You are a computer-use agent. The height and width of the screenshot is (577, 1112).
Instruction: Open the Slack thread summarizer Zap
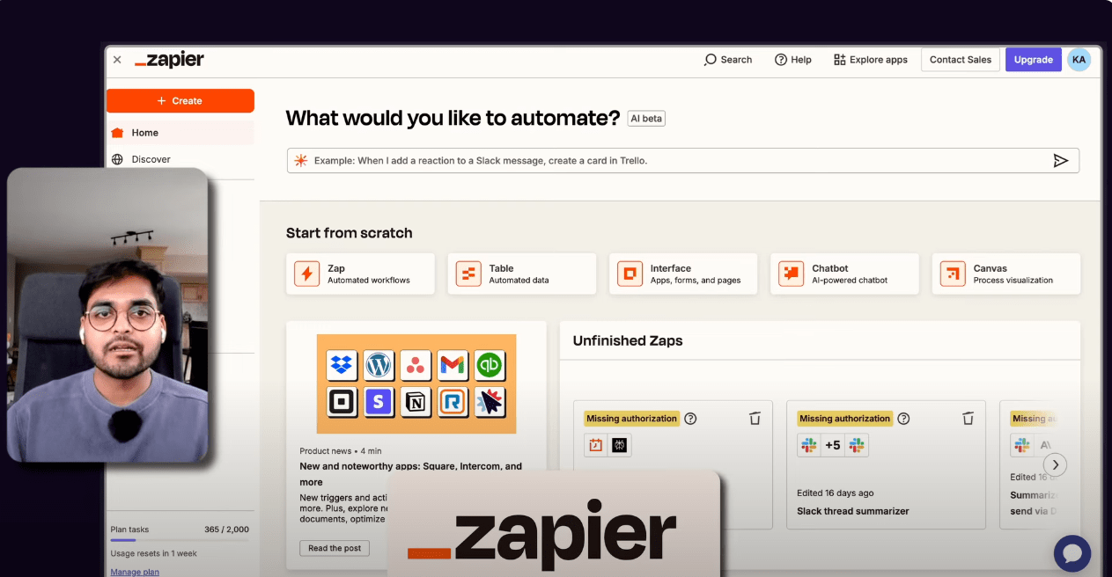pyautogui.click(x=853, y=511)
